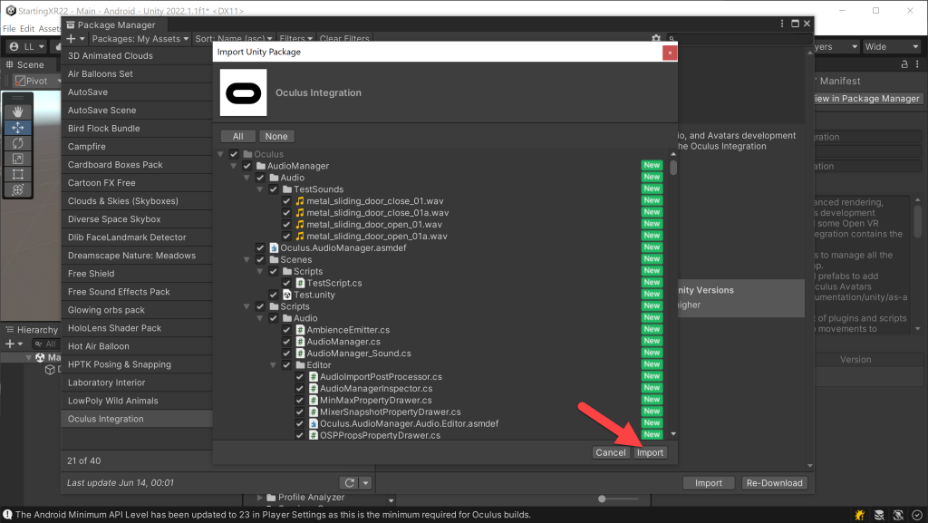The height and width of the screenshot is (523, 928).
Task: Uncheck the TestSounds folder checkbox
Action: [x=274, y=189]
